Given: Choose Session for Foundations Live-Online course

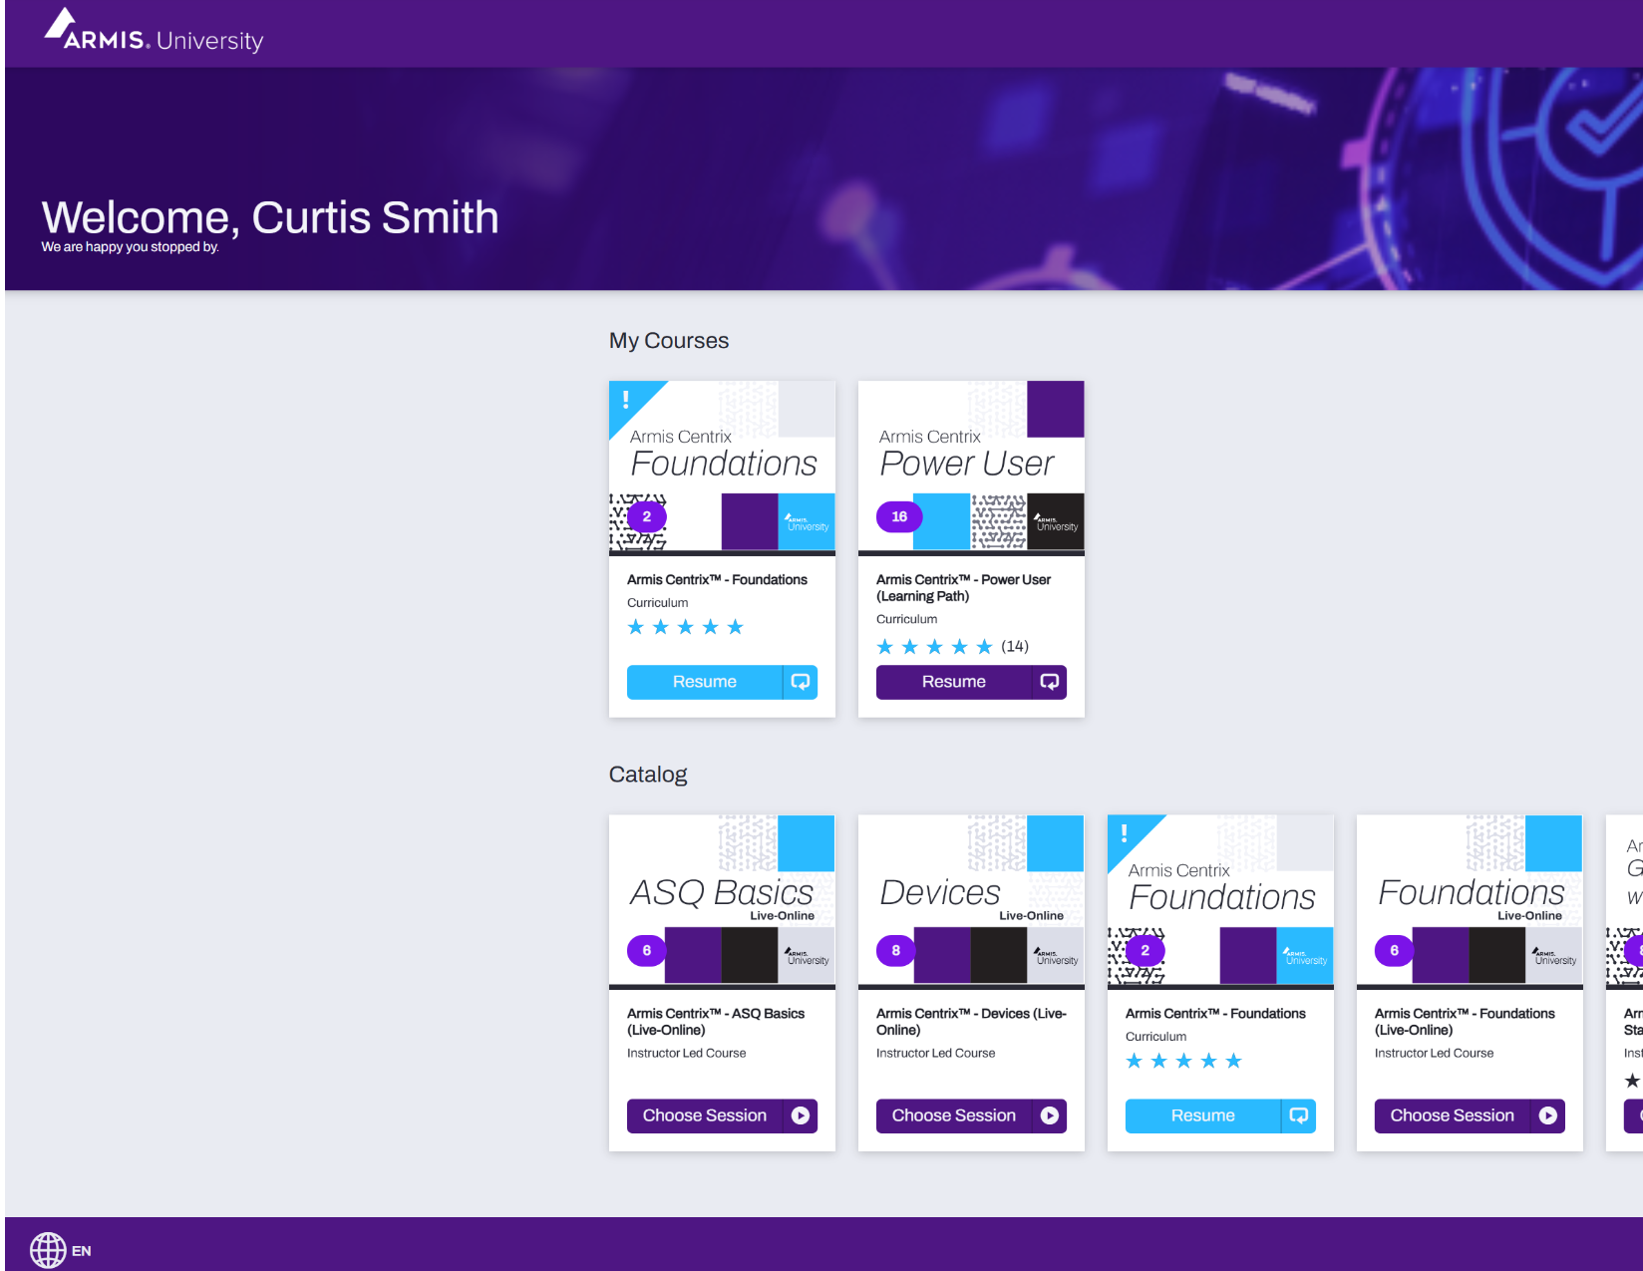Looking at the screenshot, I should click(x=1453, y=1115).
